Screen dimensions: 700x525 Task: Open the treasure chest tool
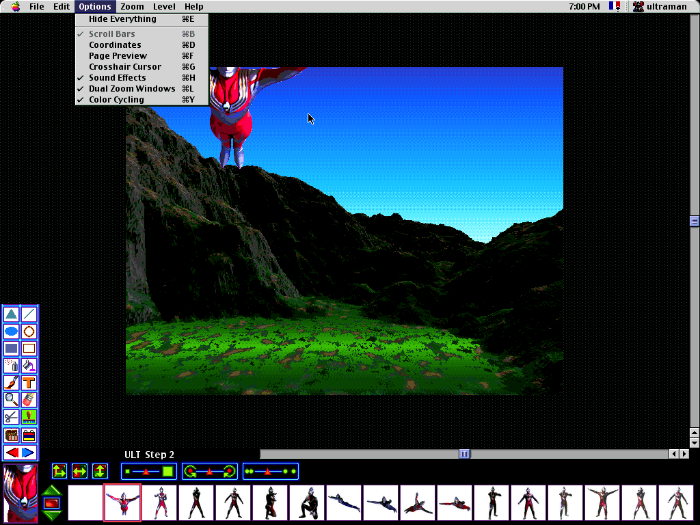click(12, 435)
